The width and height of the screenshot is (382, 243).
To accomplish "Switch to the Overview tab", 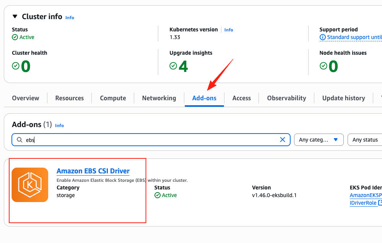I will point(26,98).
